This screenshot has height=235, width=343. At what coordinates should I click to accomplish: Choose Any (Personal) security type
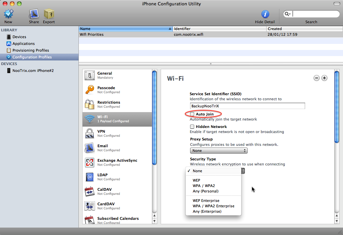pos(213,191)
